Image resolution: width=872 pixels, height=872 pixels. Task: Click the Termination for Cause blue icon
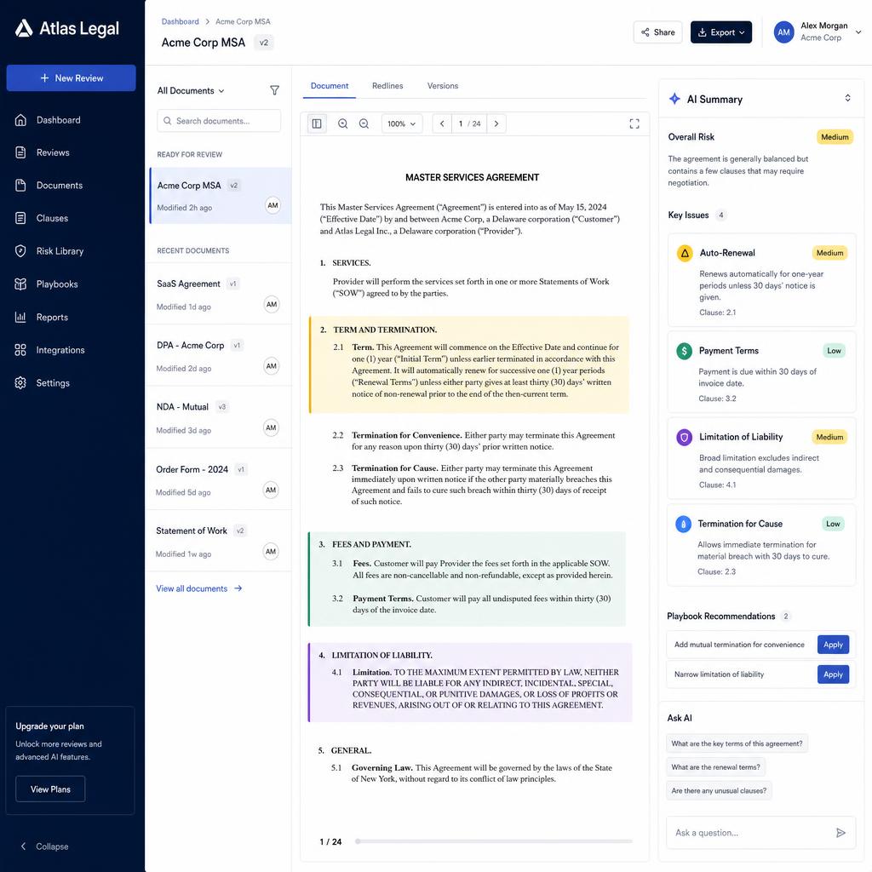[x=683, y=524]
